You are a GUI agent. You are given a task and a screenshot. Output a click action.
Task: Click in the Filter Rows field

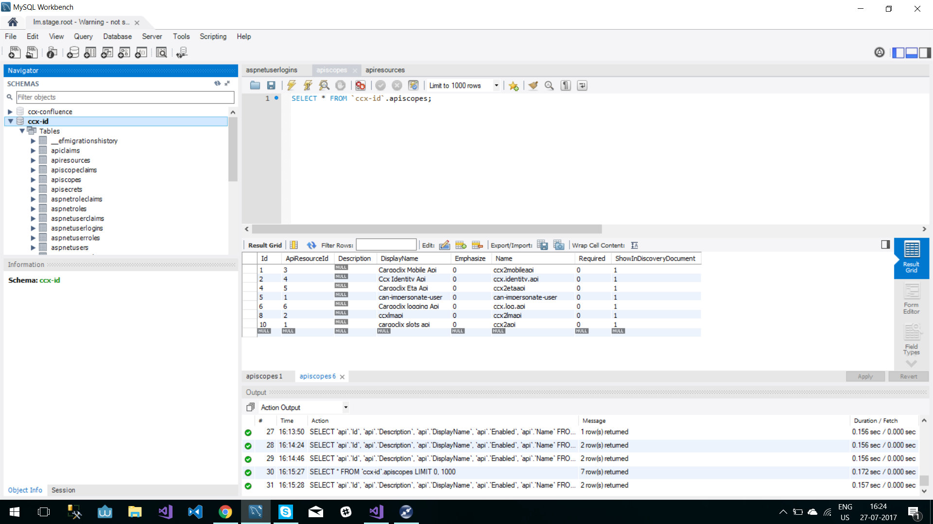(386, 245)
